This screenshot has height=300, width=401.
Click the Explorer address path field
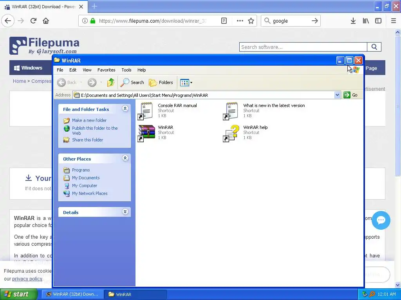[204, 95]
